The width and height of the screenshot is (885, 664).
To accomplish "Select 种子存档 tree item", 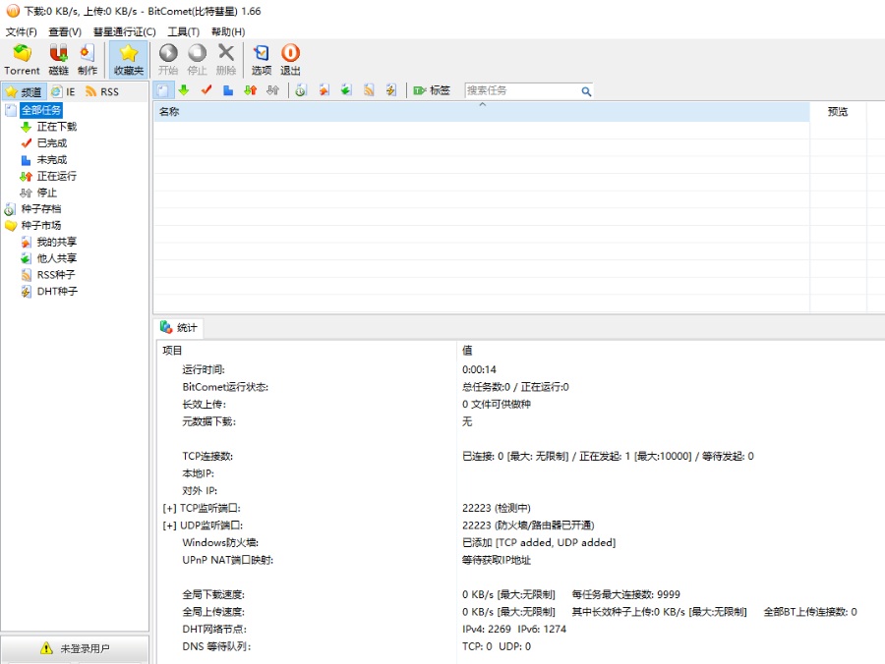I will tap(41, 208).
